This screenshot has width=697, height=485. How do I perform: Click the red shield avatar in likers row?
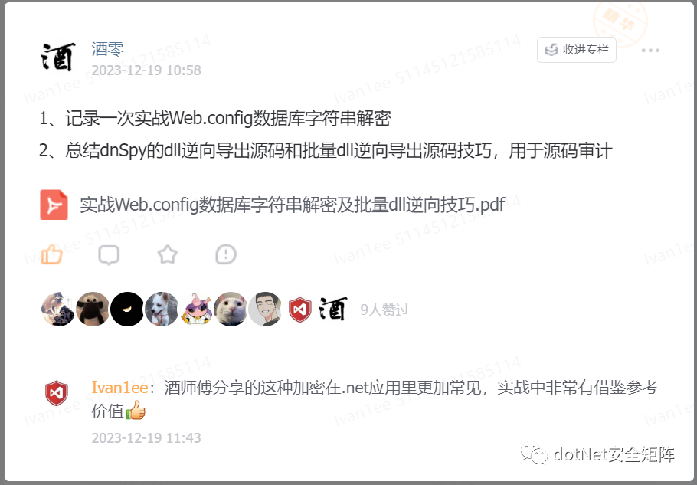300,310
